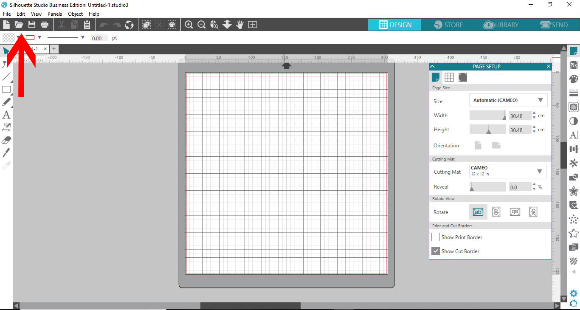
Task: Uncheck the Show Cut Border checkbox
Action: [436, 251]
